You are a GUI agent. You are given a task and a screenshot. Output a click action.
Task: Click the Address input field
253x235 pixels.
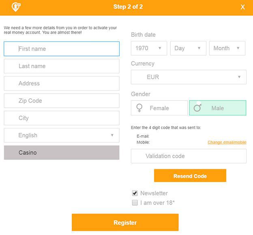click(x=62, y=83)
